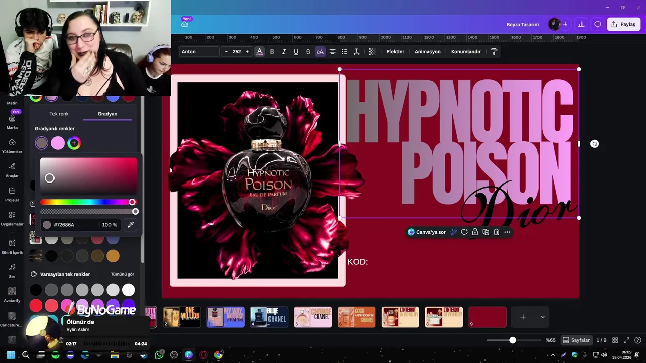Toggle uppercase aA text setting
646x363 pixels.
click(x=320, y=52)
